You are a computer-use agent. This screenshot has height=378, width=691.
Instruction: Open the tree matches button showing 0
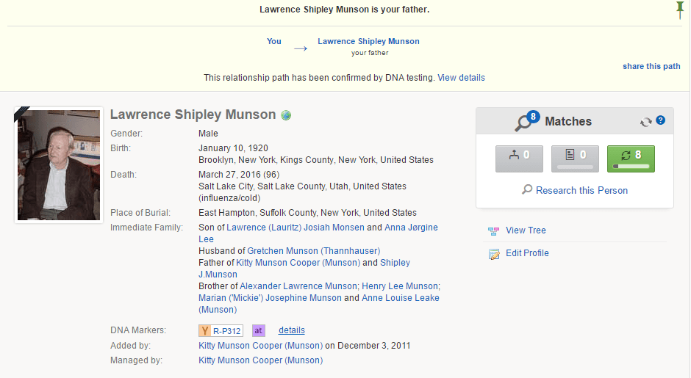coord(519,159)
